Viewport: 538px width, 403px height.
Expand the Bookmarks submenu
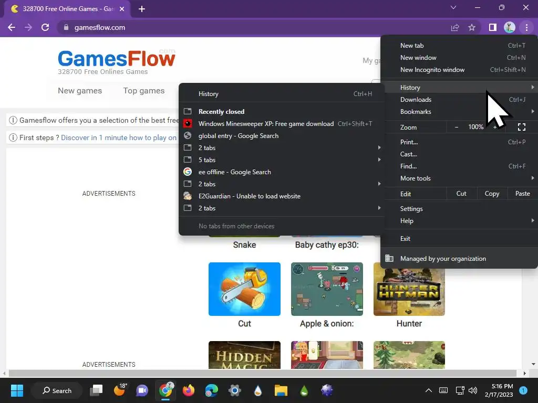click(x=459, y=112)
